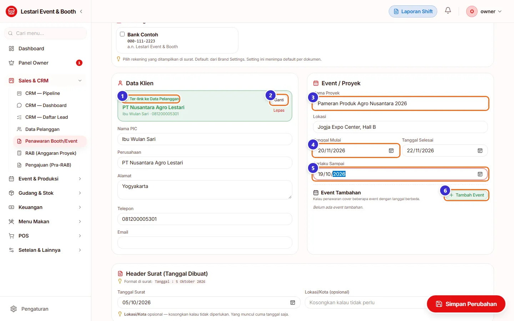This screenshot has height=321, width=514.
Task: Click the owner avatar circle
Action: coord(472,11)
